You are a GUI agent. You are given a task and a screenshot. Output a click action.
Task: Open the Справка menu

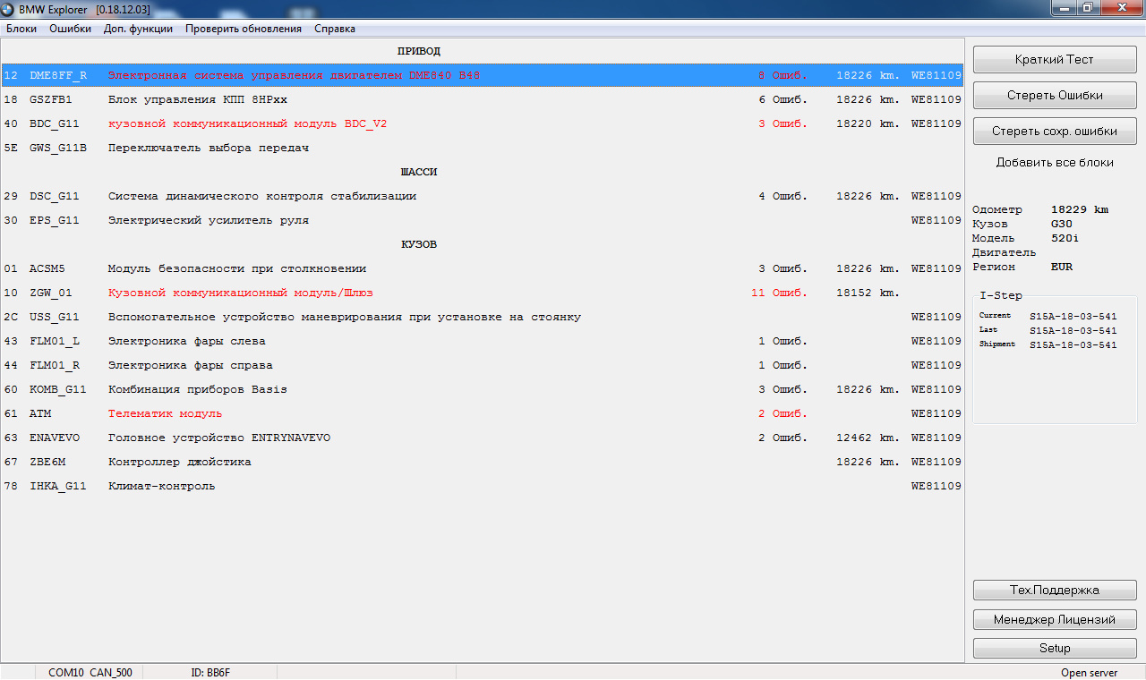[335, 29]
